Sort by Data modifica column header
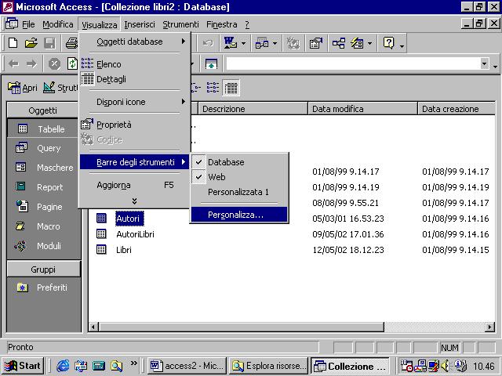 click(x=362, y=109)
